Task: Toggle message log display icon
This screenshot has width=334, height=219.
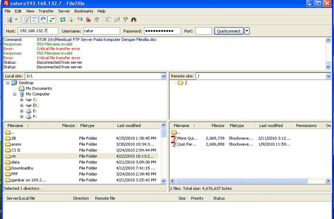Action: pyautogui.click(x=26, y=20)
